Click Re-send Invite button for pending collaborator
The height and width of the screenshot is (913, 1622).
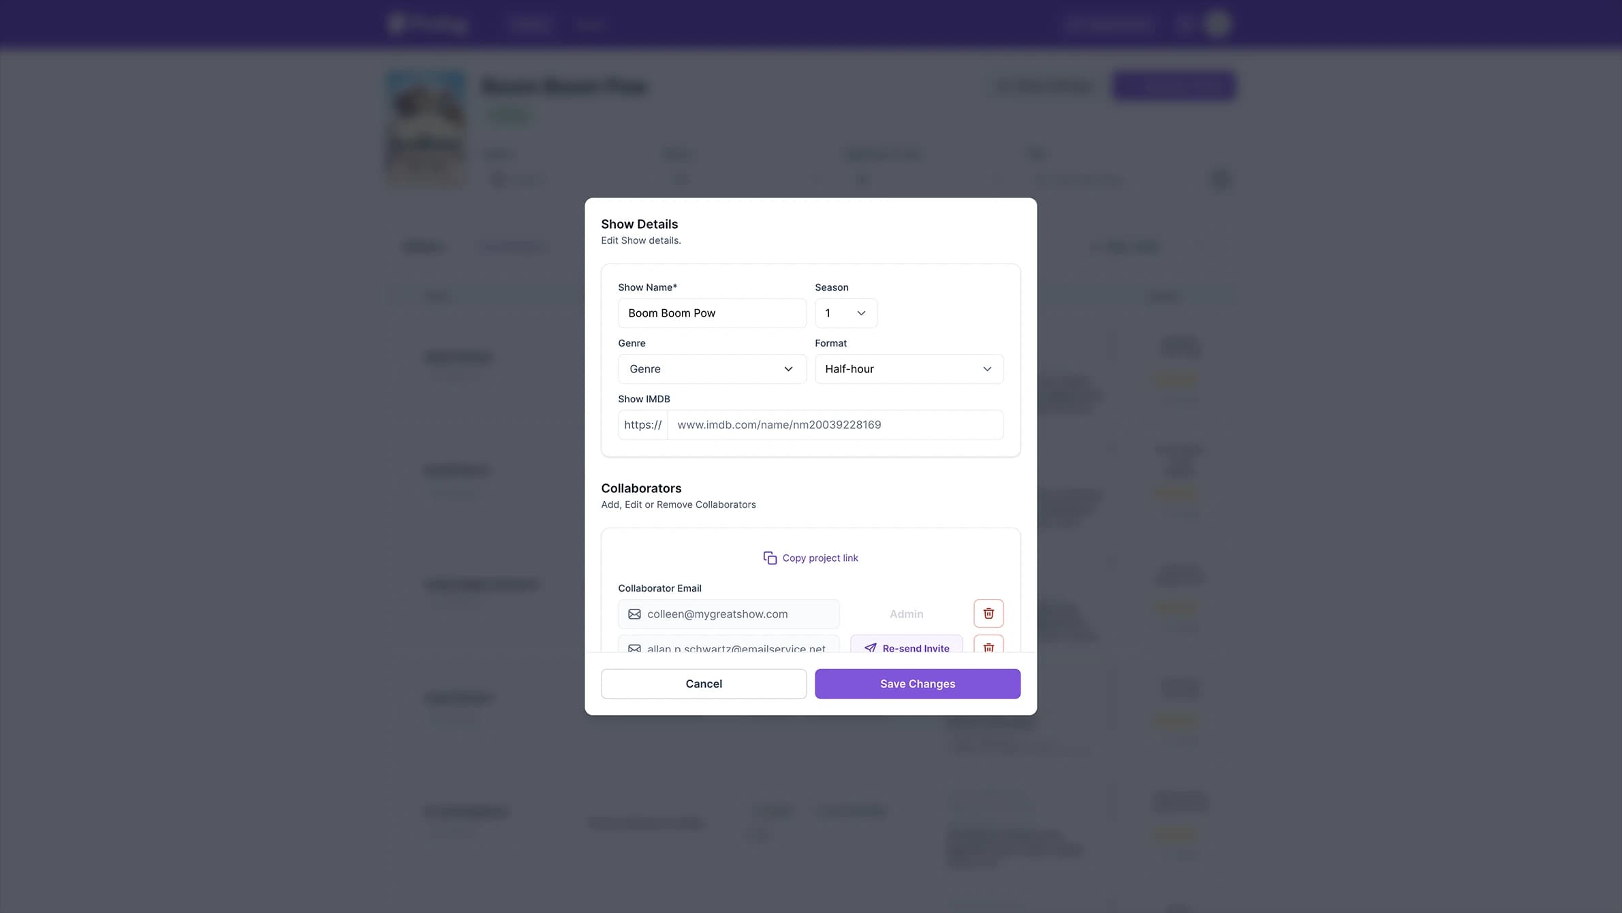(907, 648)
